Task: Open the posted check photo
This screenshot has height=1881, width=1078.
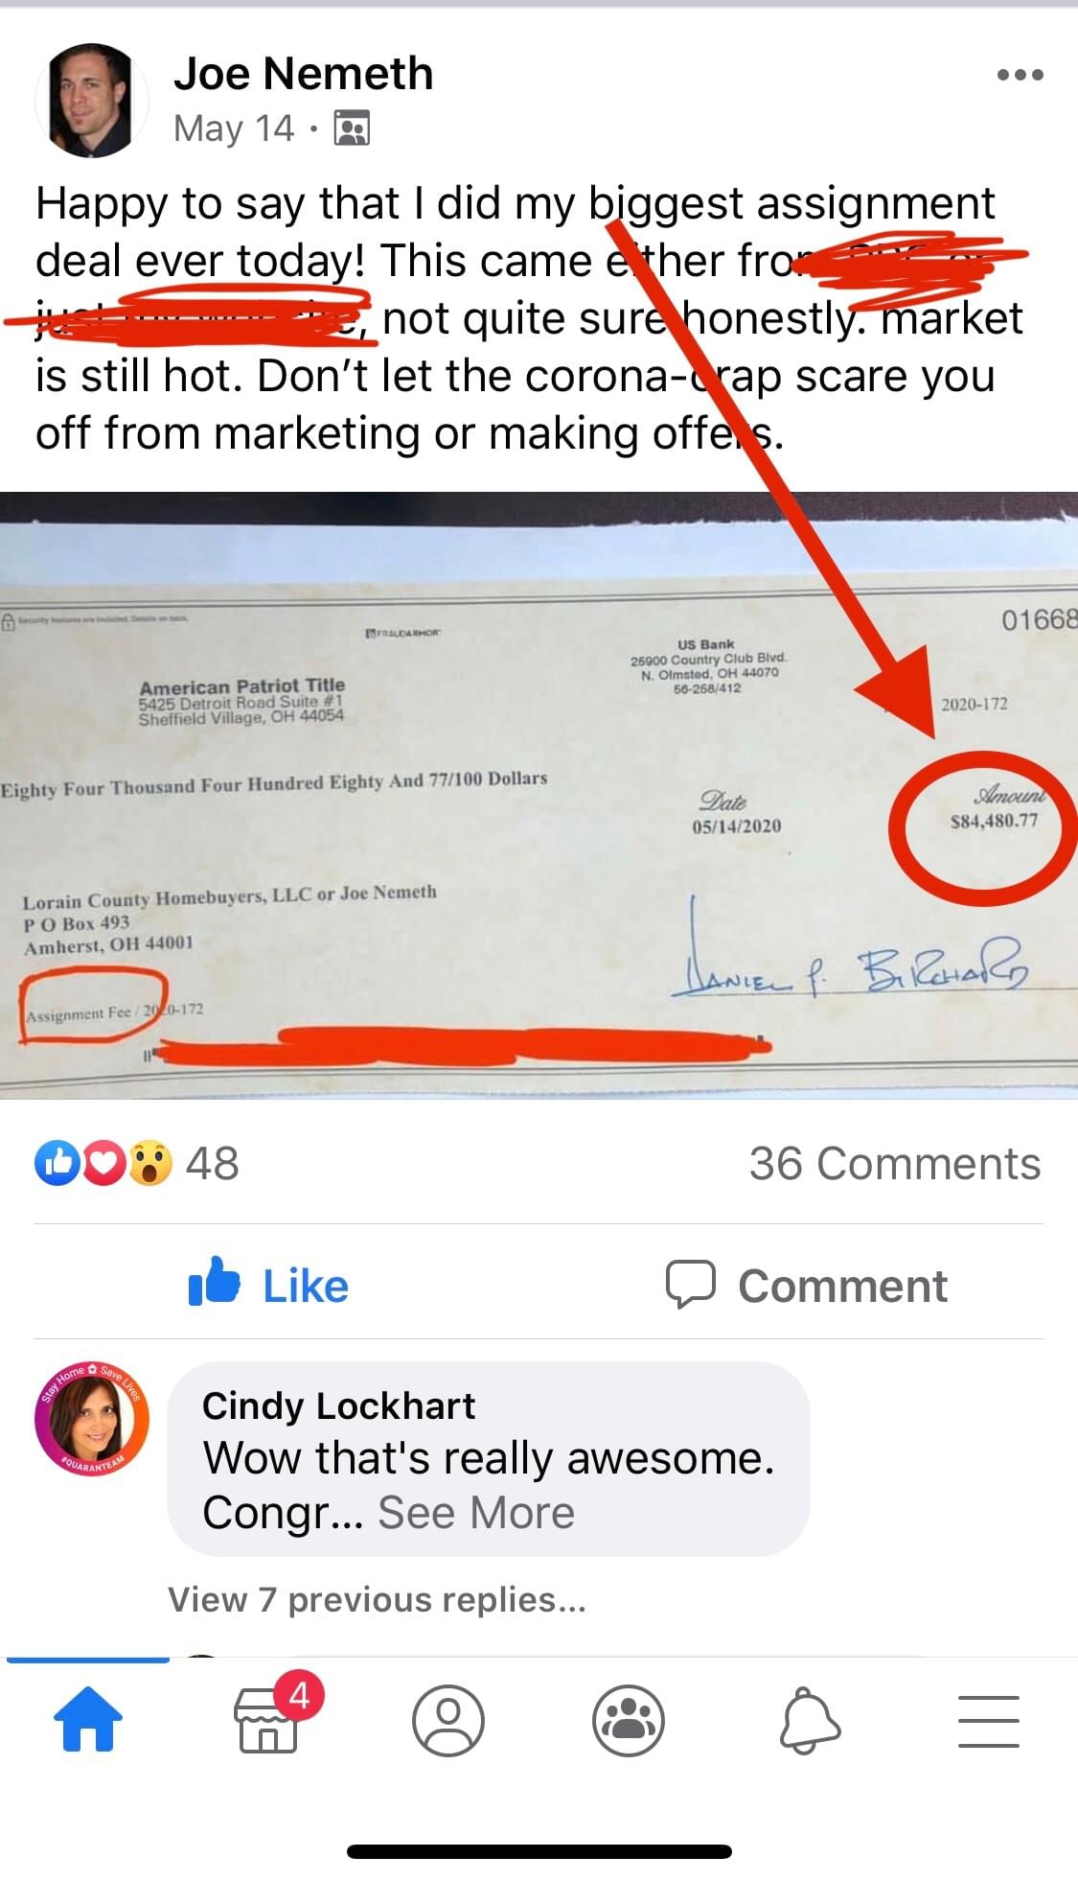Action: click(539, 795)
